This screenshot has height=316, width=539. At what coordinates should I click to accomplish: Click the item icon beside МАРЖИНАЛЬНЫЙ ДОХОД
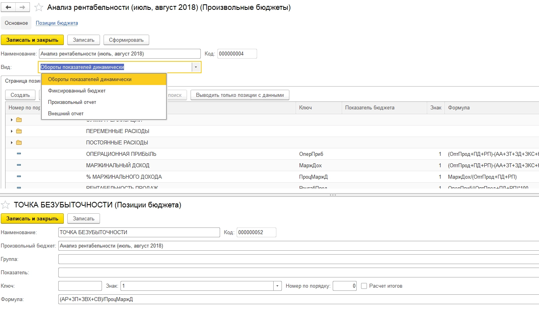pyautogui.click(x=19, y=165)
